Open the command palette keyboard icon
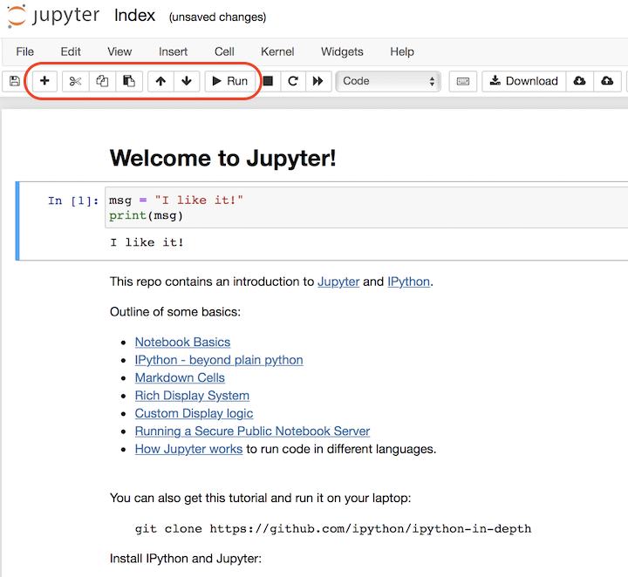 click(x=463, y=81)
